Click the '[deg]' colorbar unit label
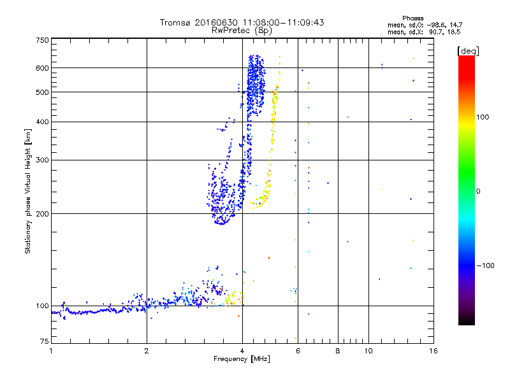The height and width of the screenshot is (382, 510). coord(468,51)
